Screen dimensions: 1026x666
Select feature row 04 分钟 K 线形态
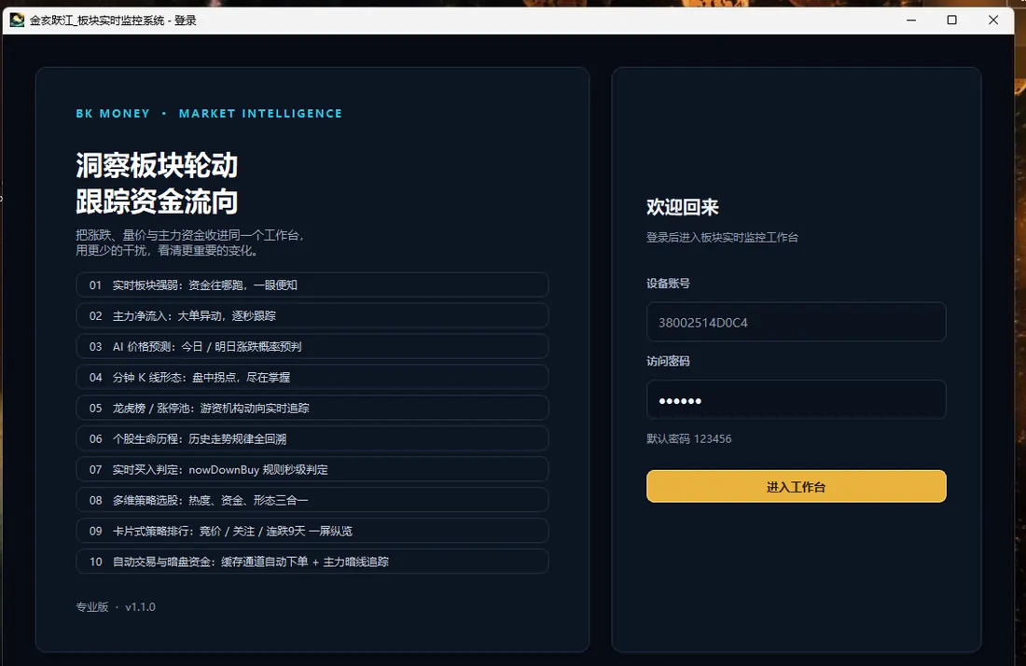tap(312, 378)
